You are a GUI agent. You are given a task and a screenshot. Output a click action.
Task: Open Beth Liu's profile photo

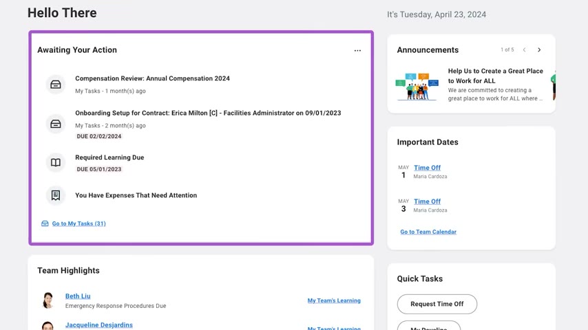click(48, 300)
